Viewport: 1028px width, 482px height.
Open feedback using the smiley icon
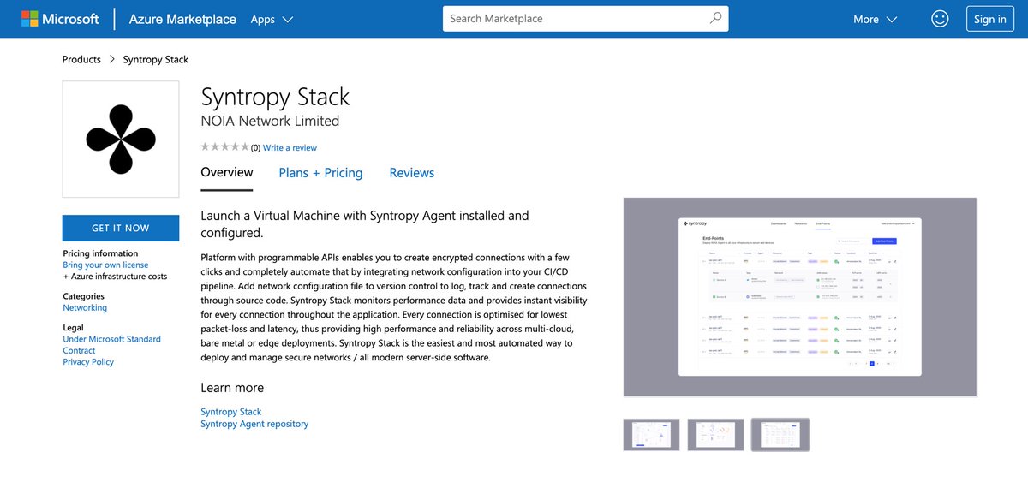(940, 19)
